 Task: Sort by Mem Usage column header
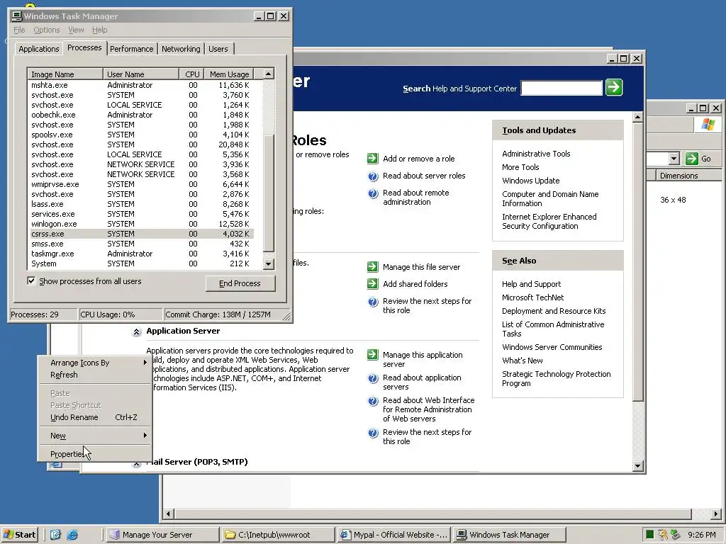pyautogui.click(x=229, y=74)
